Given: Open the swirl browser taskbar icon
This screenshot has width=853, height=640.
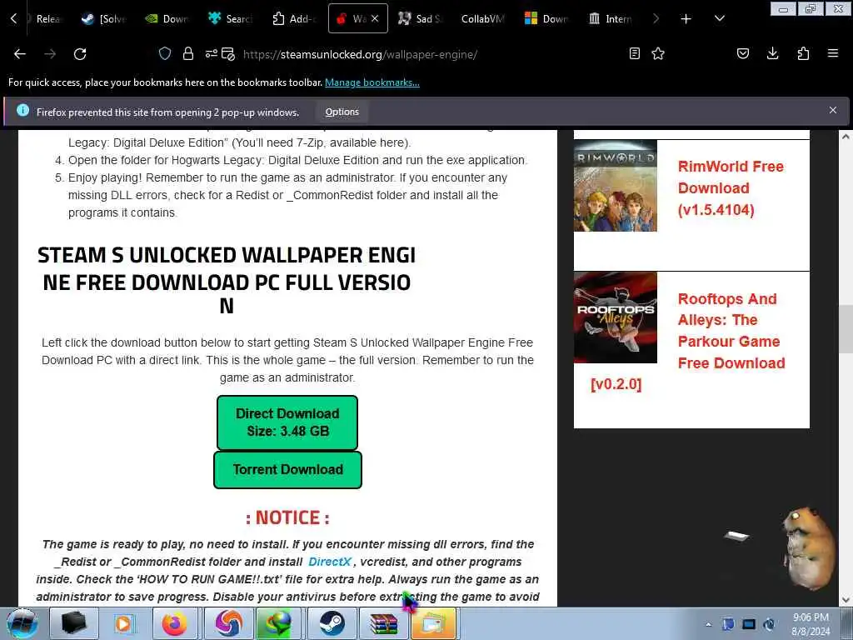Looking at the screenshot, I should pos(228,623).
